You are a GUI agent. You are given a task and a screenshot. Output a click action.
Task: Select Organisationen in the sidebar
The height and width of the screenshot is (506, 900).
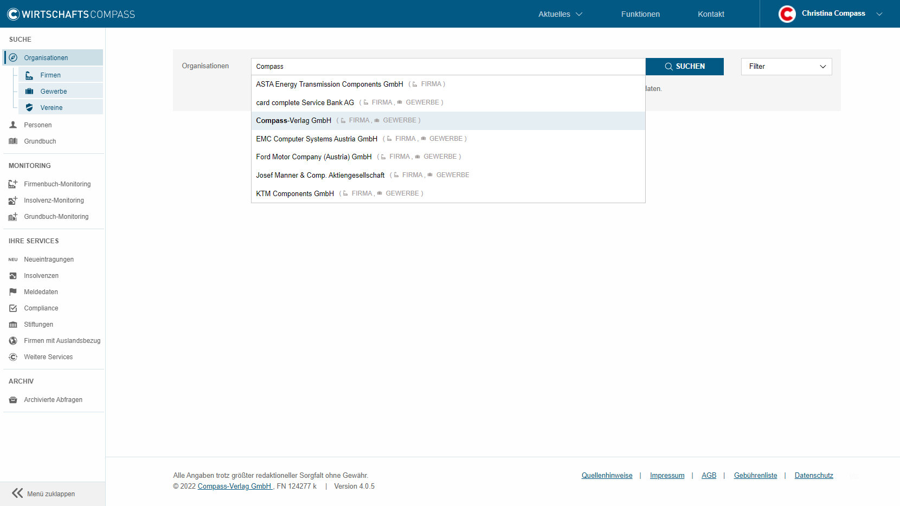53,57
